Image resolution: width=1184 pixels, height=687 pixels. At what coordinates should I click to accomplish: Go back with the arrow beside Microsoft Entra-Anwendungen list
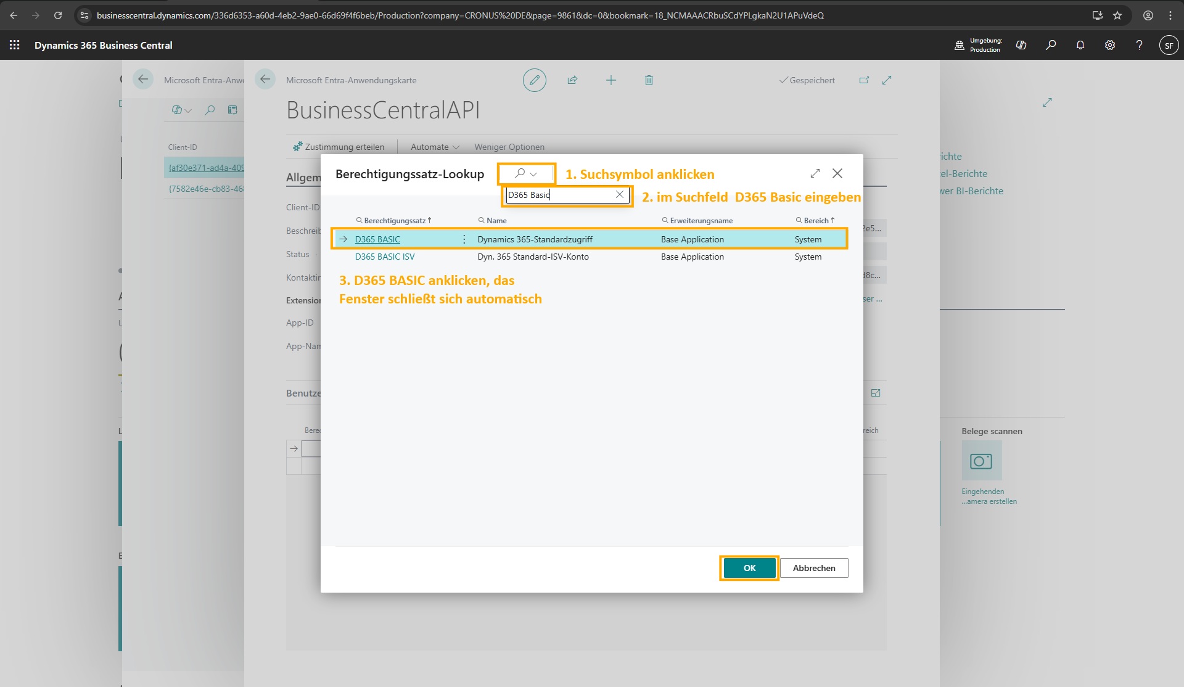click(x=143, y=79)
